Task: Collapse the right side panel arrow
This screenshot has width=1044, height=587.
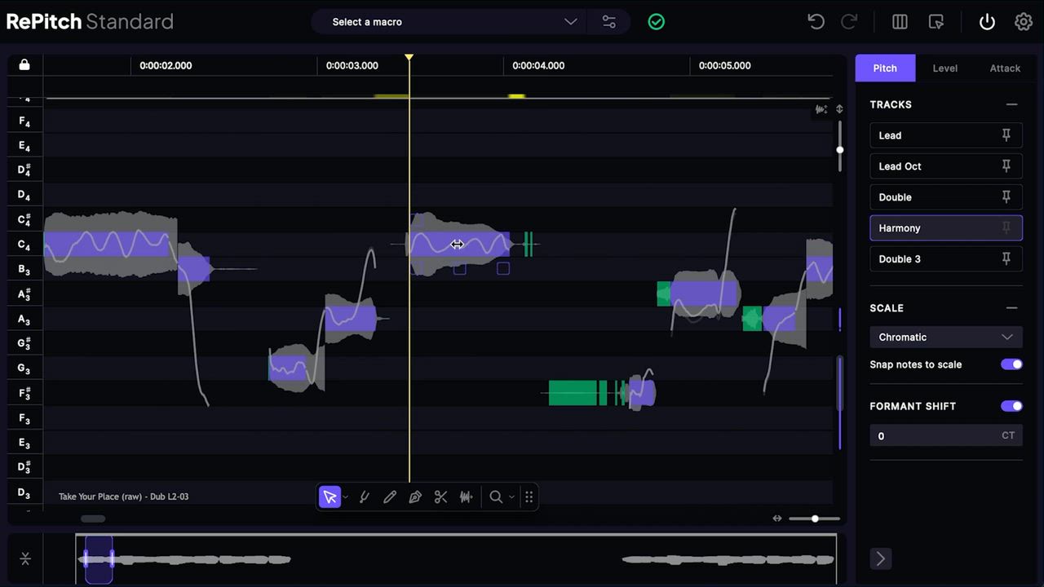Action: [x=880, y=558]
